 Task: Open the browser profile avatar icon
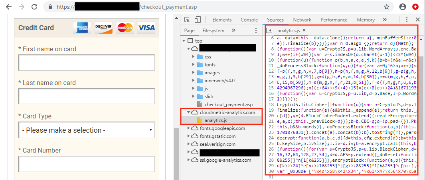403,7
